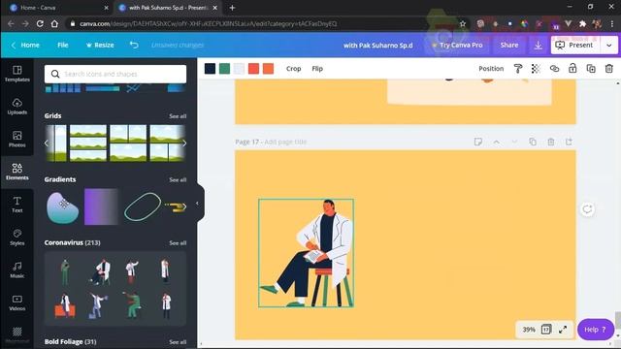Duplicate Page 17
The height and width of the screenshot is (349, 621).
tap(533, 142)
